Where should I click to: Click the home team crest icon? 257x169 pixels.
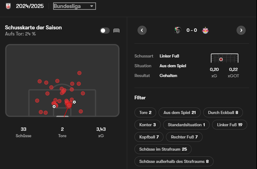tap(178, 30)
